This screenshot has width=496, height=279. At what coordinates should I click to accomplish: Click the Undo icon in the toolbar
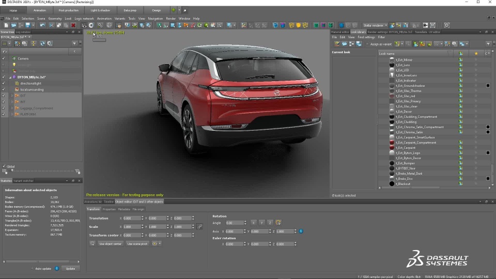[x=42, y=25]
